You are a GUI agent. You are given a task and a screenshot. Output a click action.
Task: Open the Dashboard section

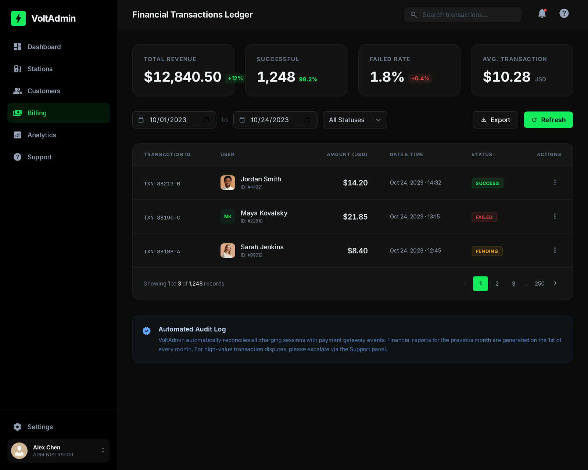[44, 47]
